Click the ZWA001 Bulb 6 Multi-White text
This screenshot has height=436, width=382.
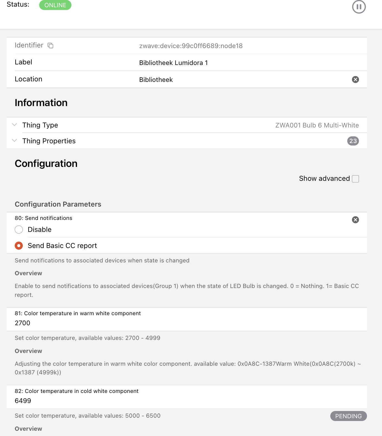coord(317,125)
